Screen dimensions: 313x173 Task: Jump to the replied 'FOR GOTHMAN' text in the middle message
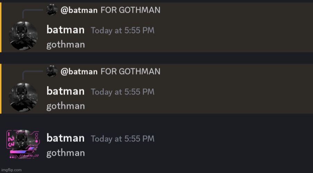tap(130, 72)
